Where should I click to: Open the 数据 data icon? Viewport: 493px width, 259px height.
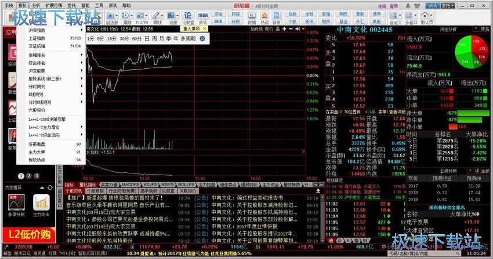252,16
